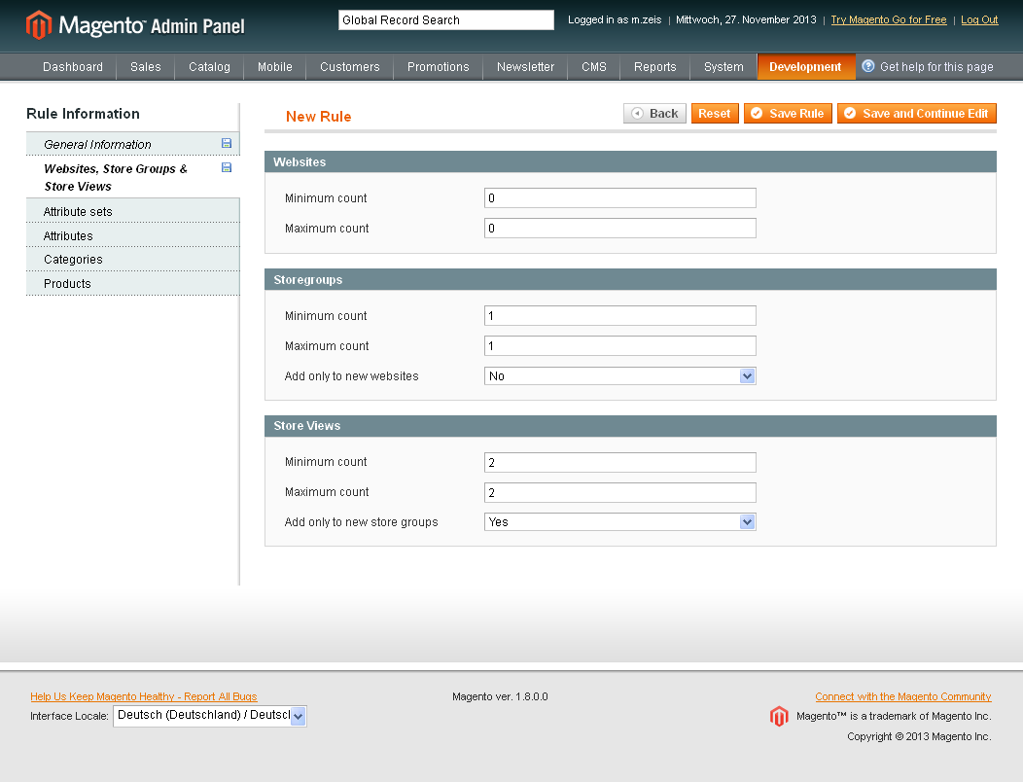This screenshot has height=782, width=1023.
Task: Click Storegroups Minimum count field
Action: 619,315
